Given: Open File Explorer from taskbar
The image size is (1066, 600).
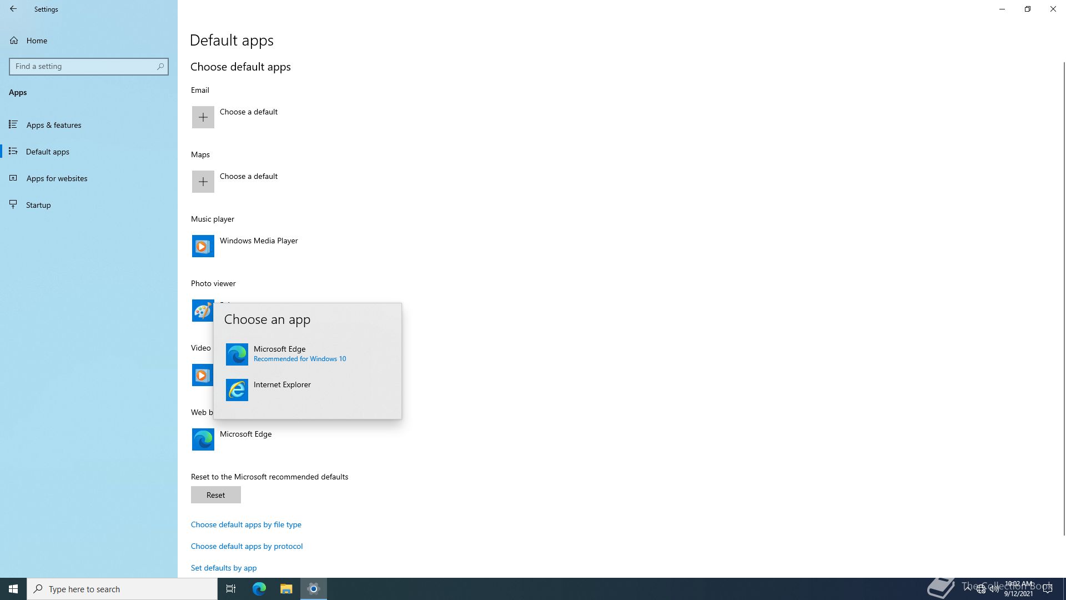Looking at the screenshot, I should (x=286, y=589).
